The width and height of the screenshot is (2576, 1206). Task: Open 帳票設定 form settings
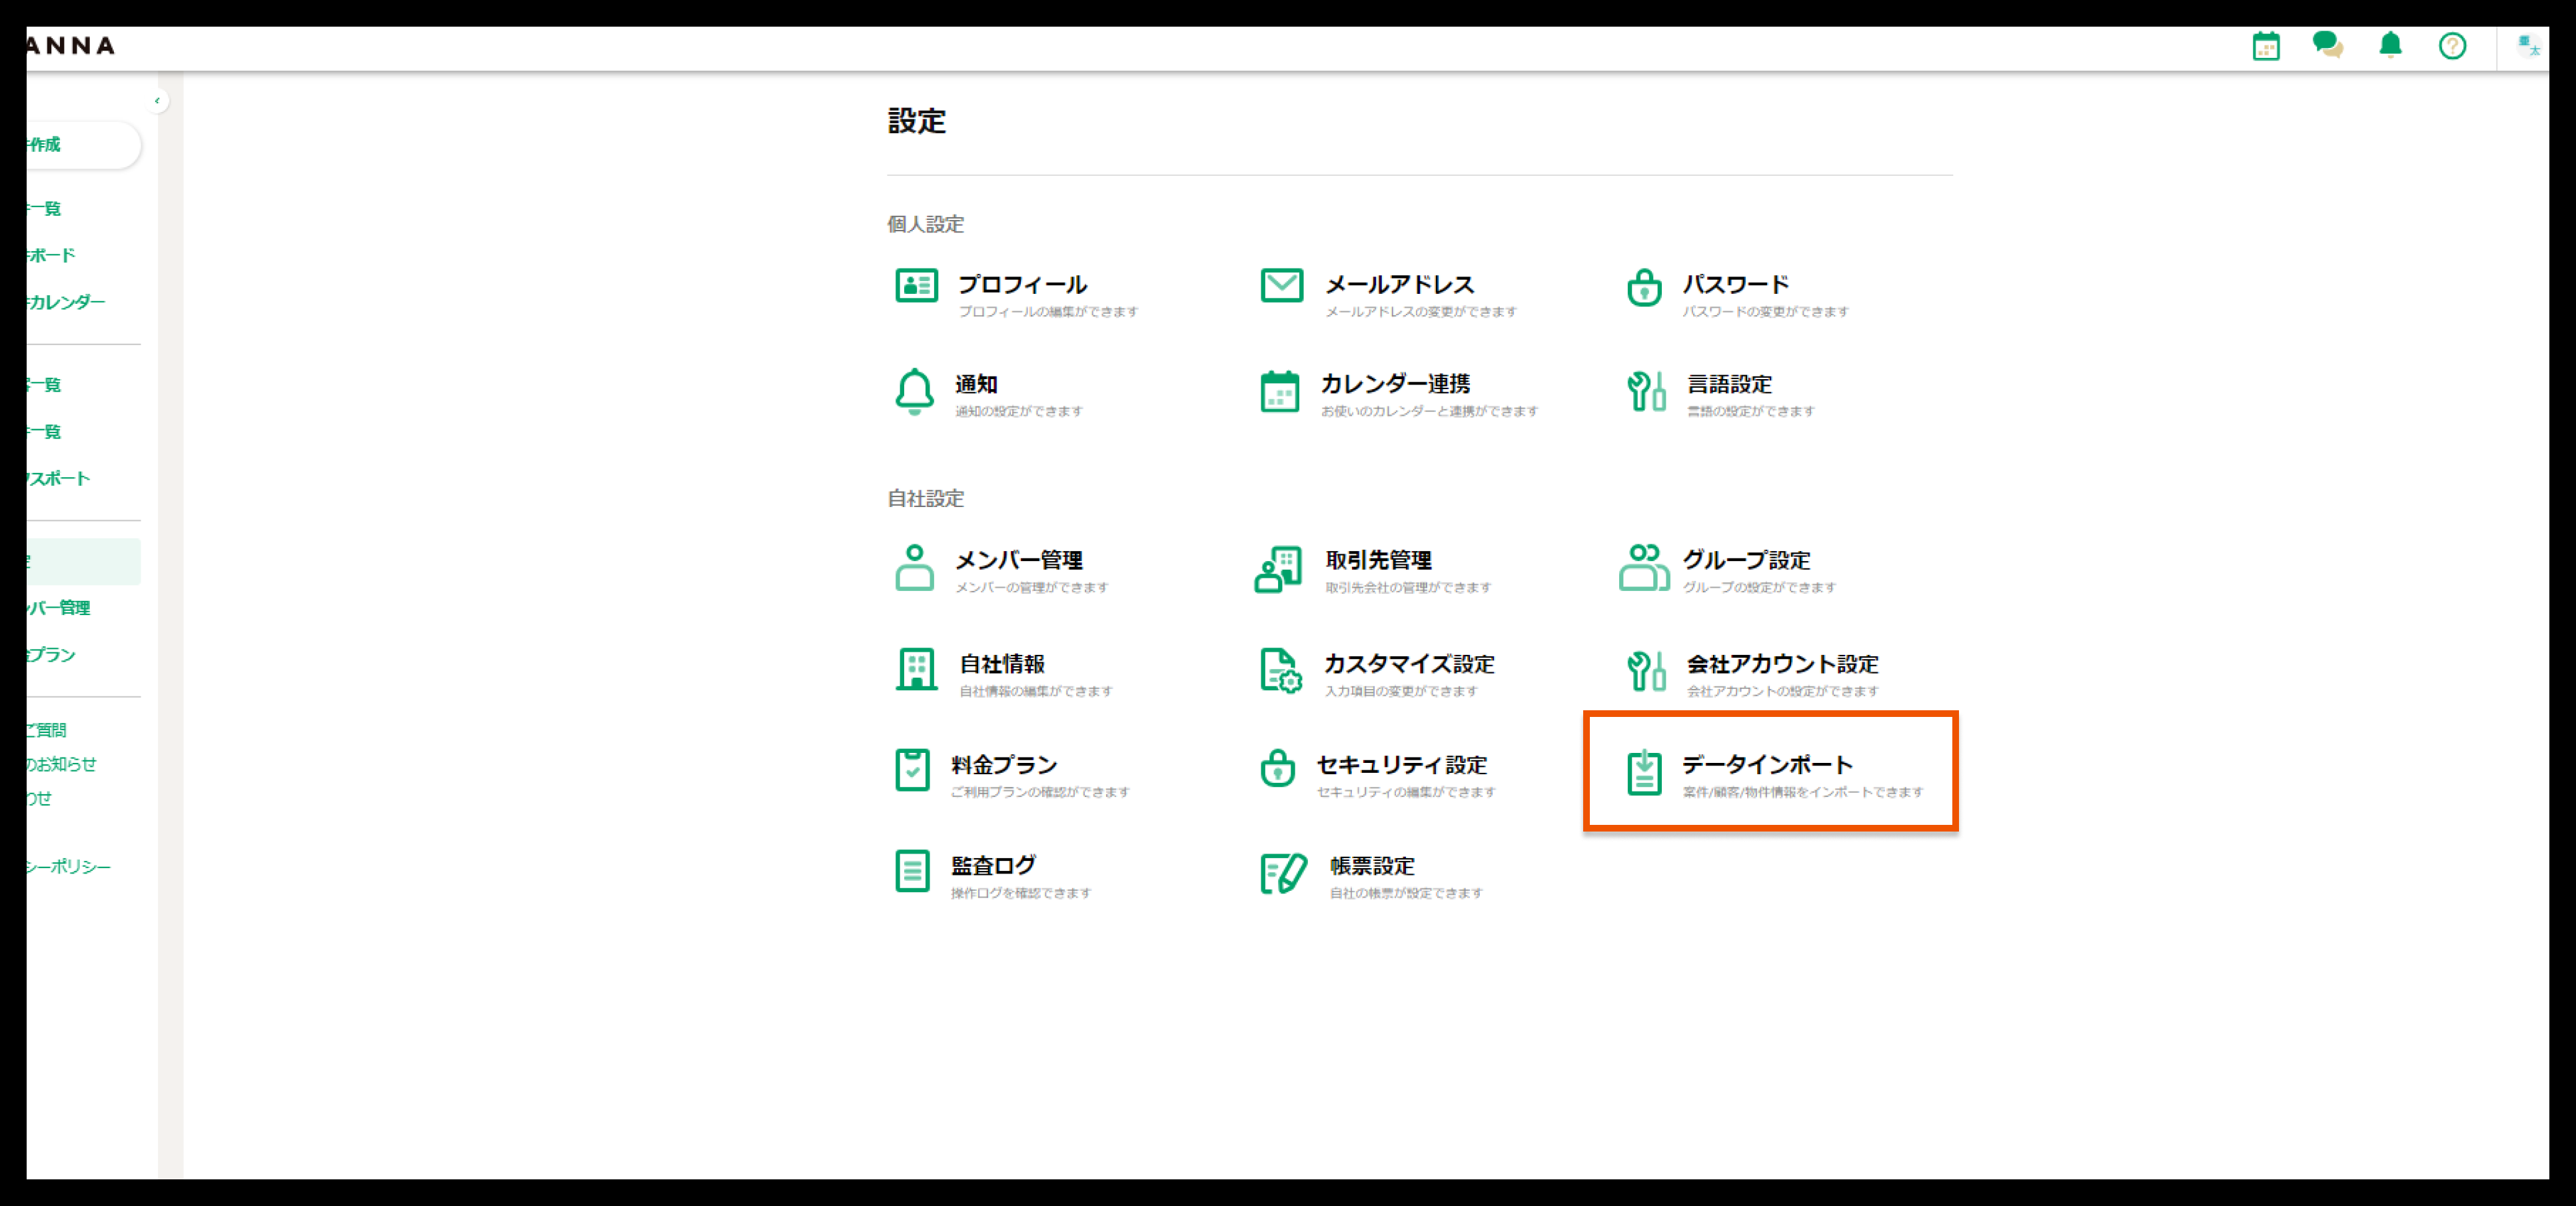point(1371,866)
